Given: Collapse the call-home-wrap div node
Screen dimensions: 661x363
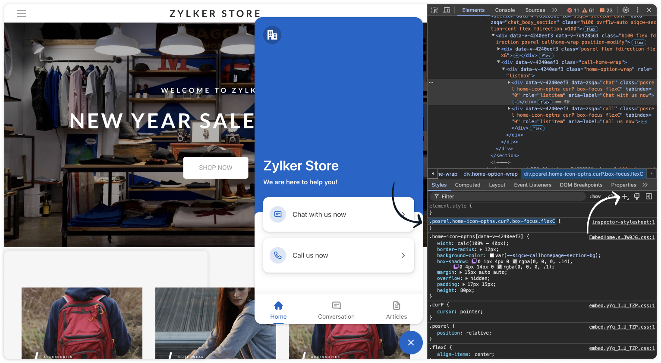Looking at the screenshot, I should 499,62.
